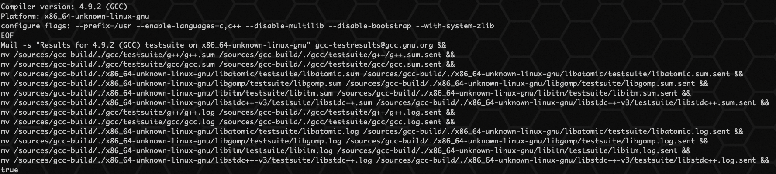The height and width of the screenshot is (174, 776).
Task: Click the final 'true' line
Action: pos(10,170)
